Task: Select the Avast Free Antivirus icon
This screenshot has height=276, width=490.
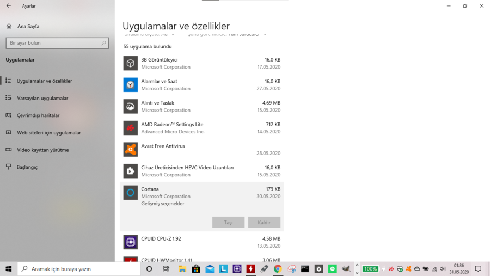Action: click(x=130, y=149)
